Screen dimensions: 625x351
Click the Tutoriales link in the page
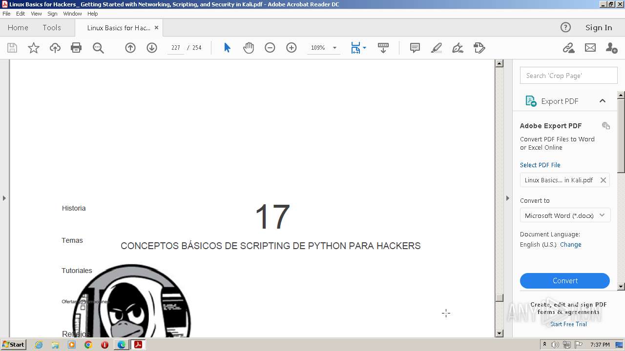[x=77, y=271]
